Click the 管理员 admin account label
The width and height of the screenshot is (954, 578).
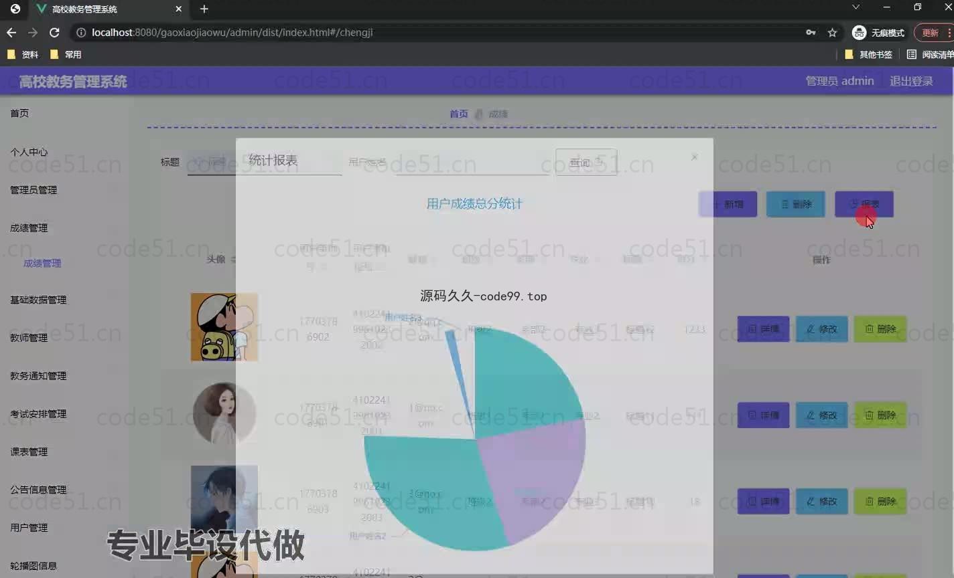click(x=839, y=81)
